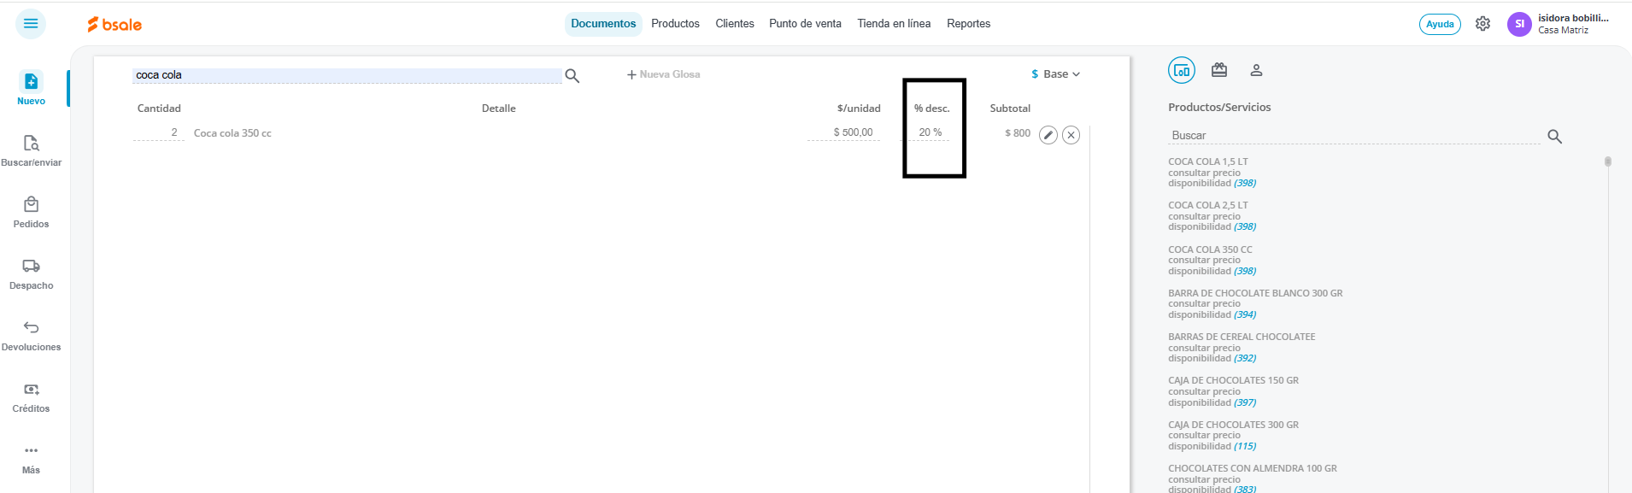Open Devoluciones in the sidebar
The height and width of the screenshot is (493, 1632).
pyautogui.click(x=31, y=335)
